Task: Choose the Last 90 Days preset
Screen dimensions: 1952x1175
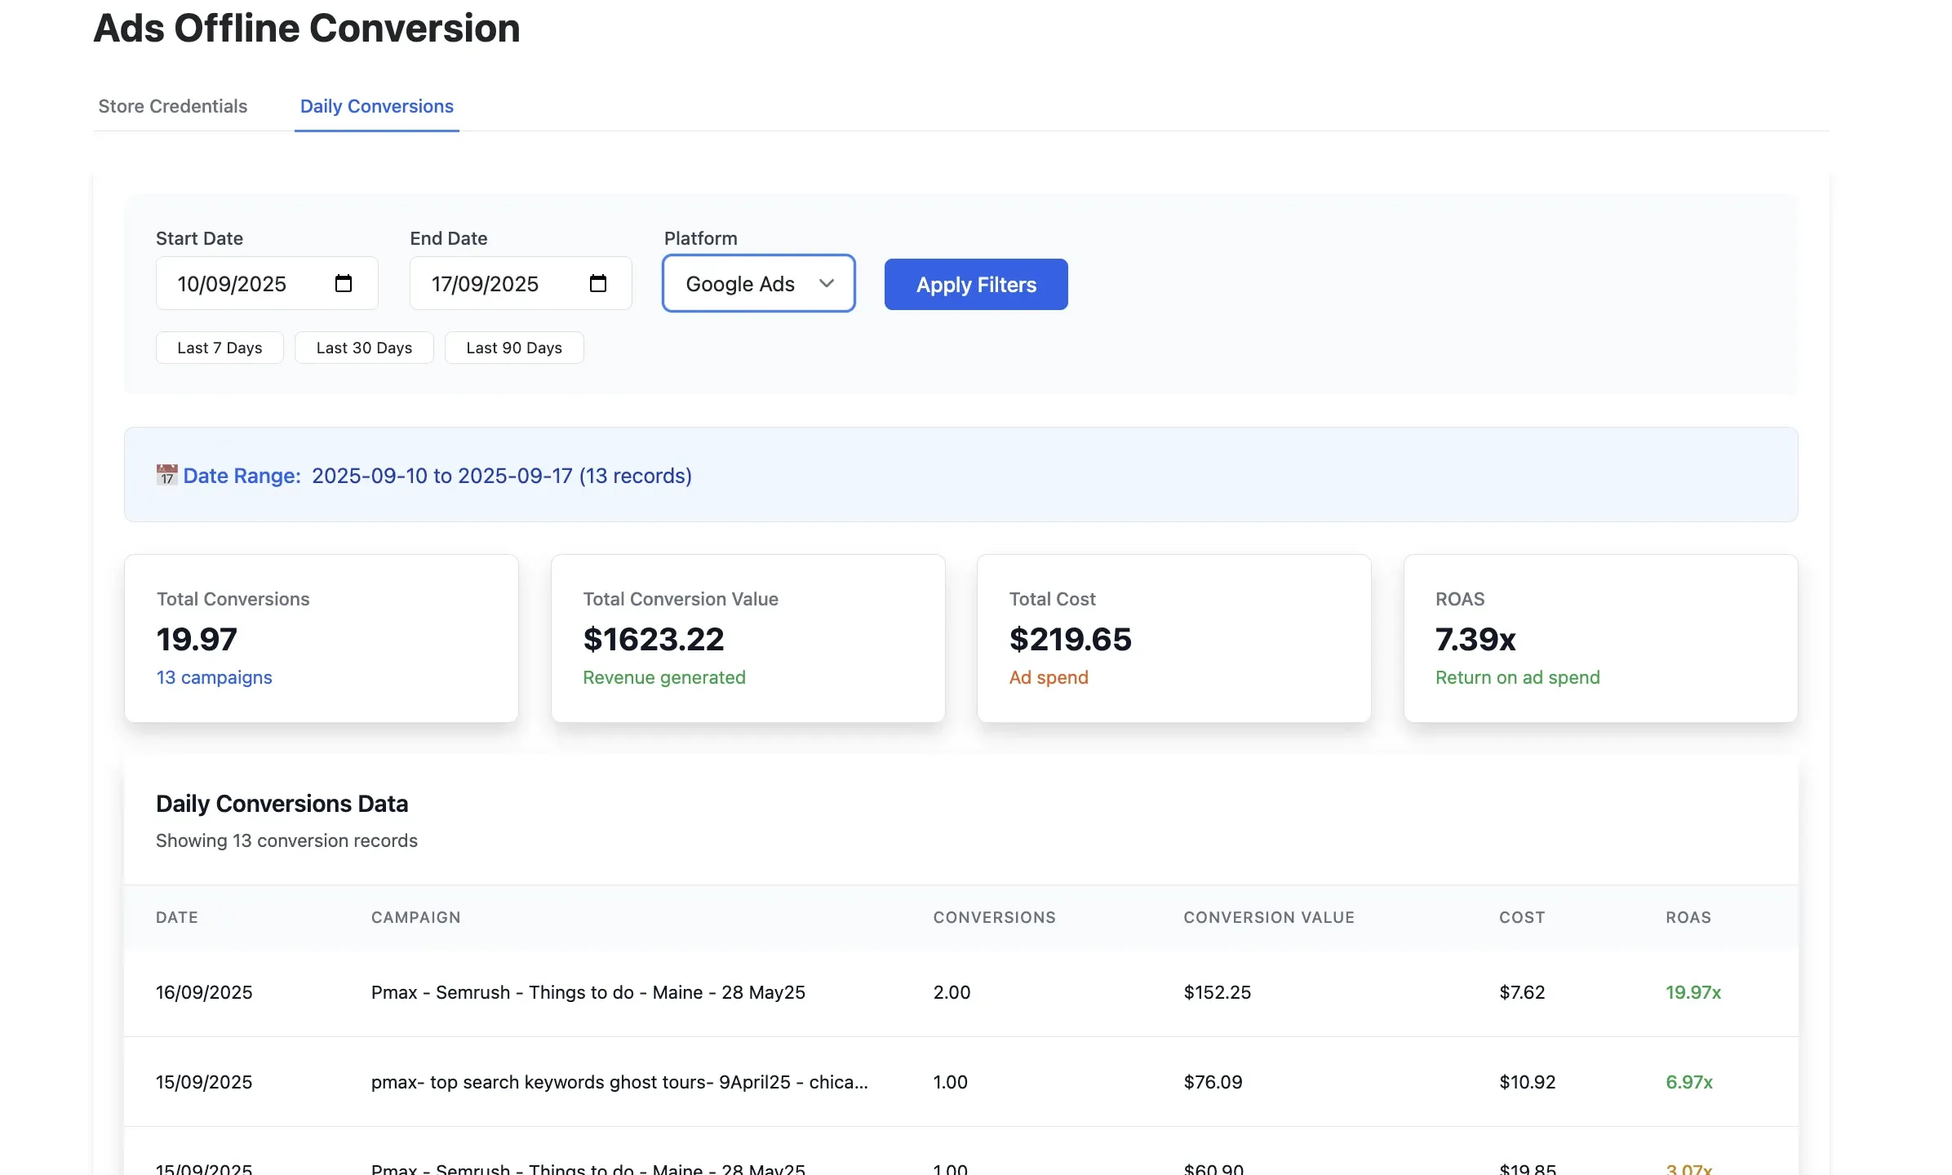Action: [x=514, y=348]
